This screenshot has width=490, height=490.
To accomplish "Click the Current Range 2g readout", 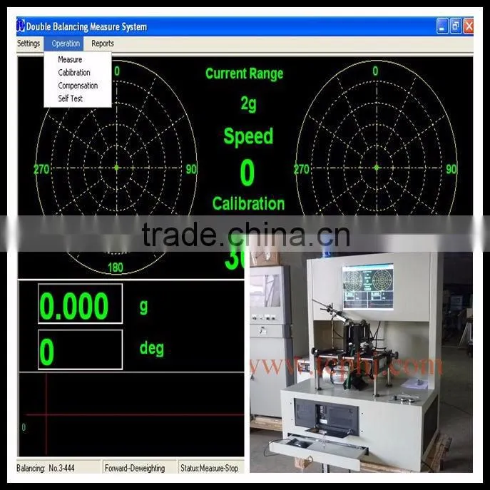I will point(248,103).
